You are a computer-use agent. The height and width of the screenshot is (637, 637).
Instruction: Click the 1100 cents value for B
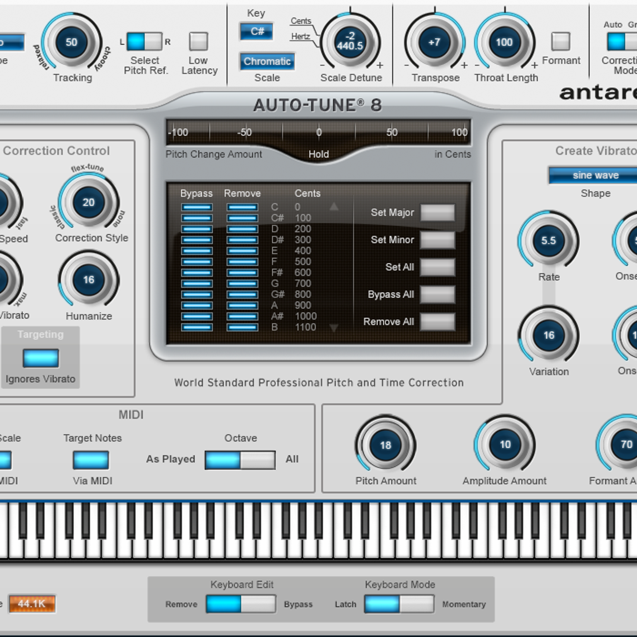305,327
